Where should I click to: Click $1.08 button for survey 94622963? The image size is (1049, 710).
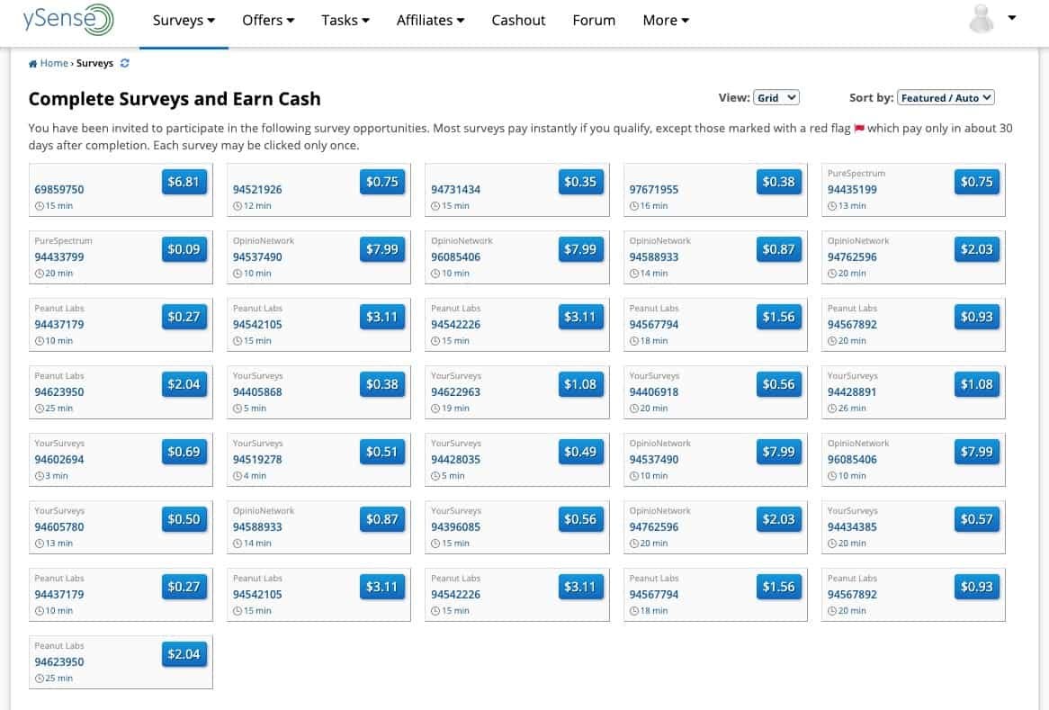coord(580,385)
